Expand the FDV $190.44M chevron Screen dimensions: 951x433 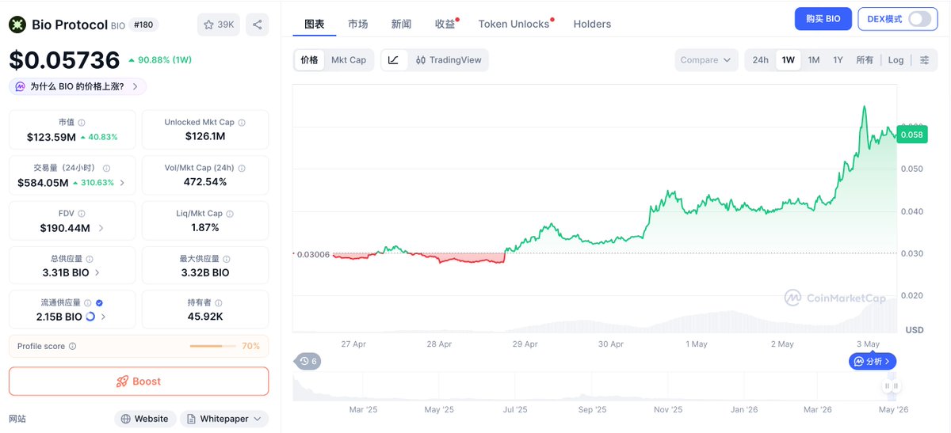pyautogui.click(x=101, y=228)
